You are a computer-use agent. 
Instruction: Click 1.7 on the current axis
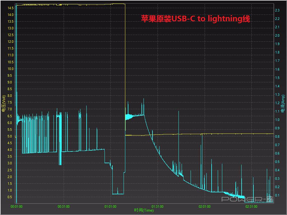click(277, 61)
